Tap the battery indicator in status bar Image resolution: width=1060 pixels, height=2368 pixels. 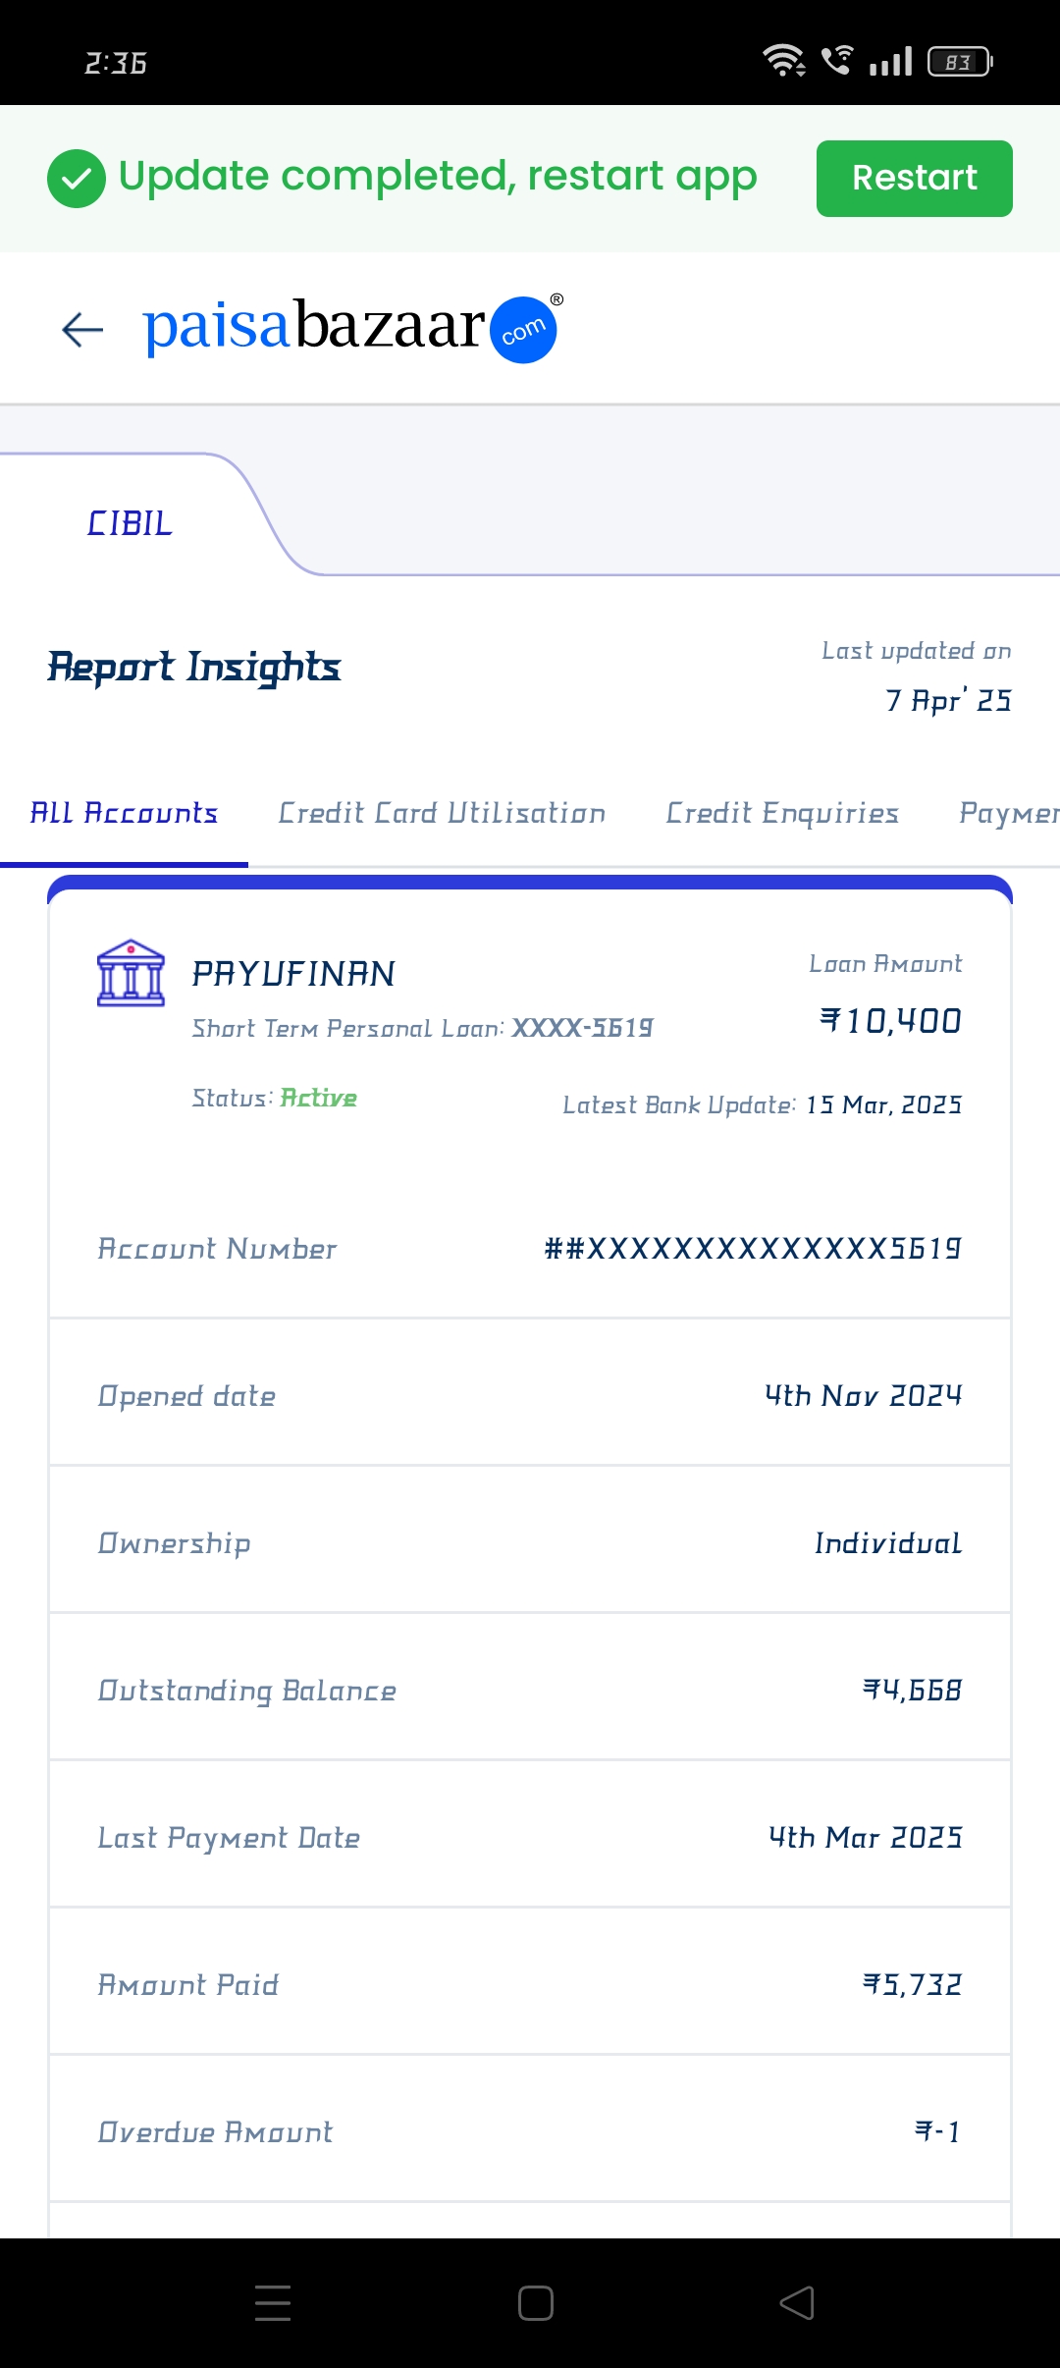tap(959, 63)
